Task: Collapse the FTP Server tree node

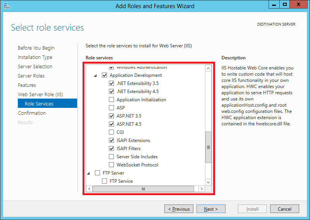Action: coord(89,173)
